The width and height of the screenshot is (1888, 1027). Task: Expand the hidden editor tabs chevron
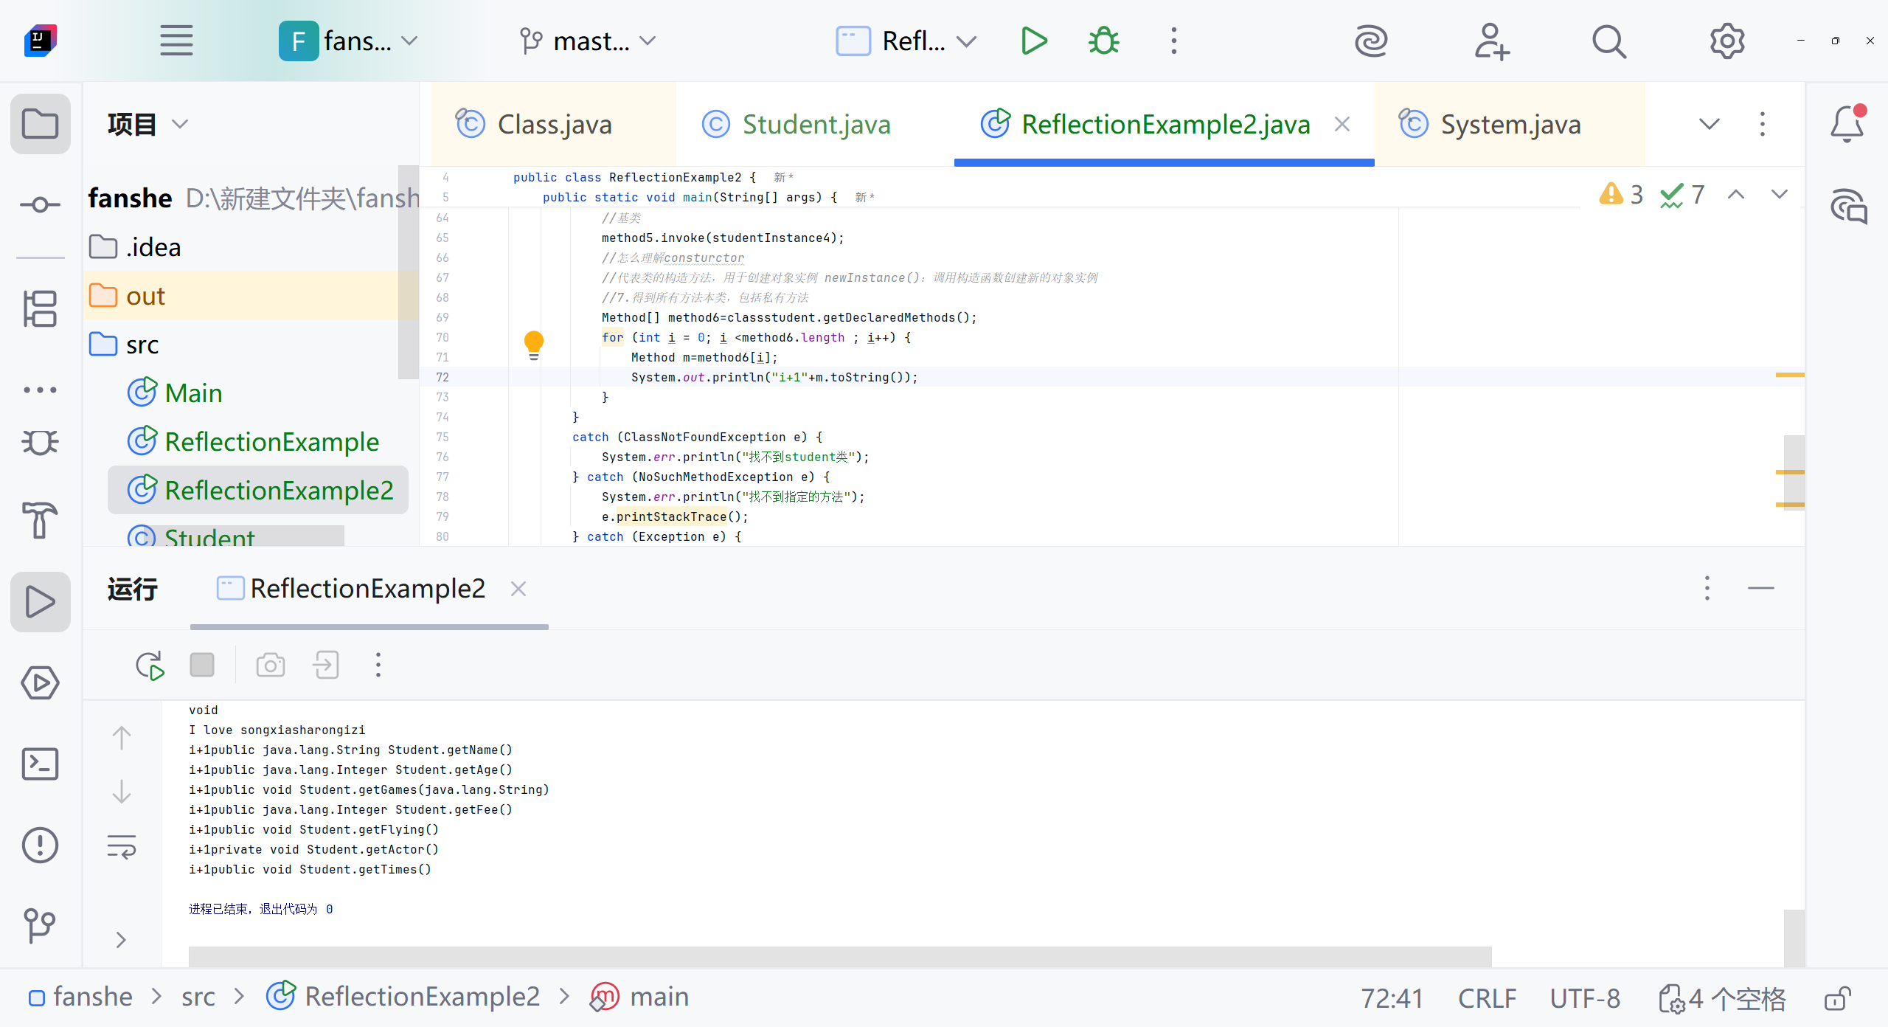tap(1709, 124)
